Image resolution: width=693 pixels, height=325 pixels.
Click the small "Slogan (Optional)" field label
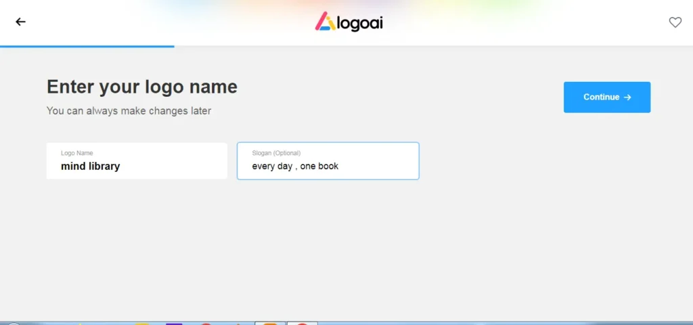[276, 153]
